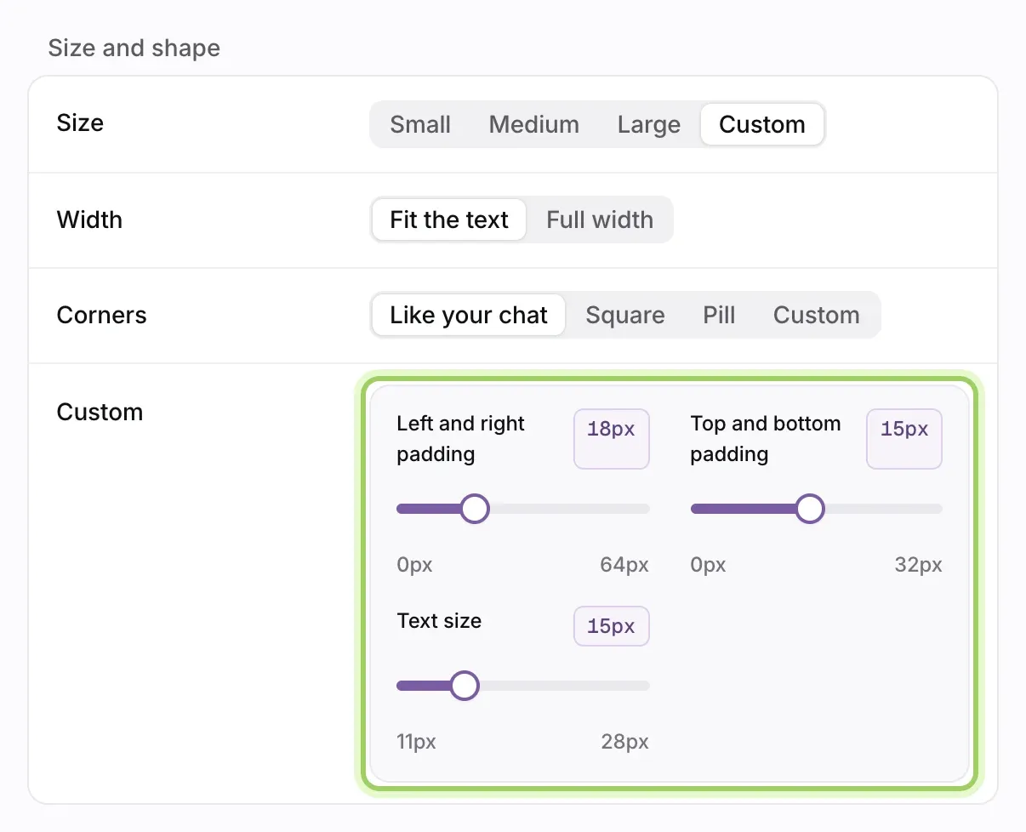1026x832 pixels.
Task: Set width to Fit the text
Action: click(x=449, y=219)
